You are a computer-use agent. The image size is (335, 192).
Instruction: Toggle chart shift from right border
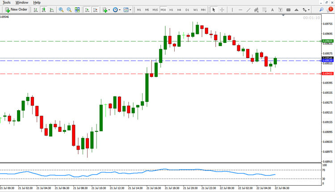pyautogui.click(x=95, y=10)
